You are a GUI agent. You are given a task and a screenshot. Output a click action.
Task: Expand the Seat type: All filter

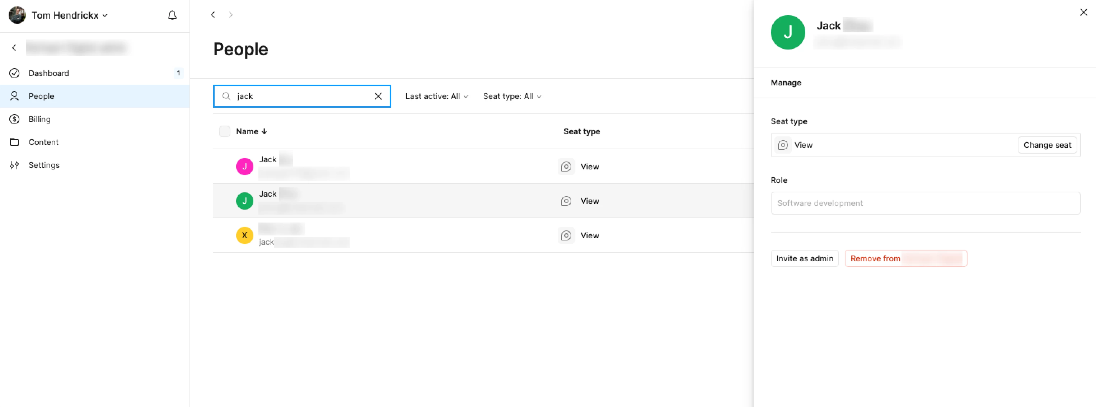pos(512,97)
